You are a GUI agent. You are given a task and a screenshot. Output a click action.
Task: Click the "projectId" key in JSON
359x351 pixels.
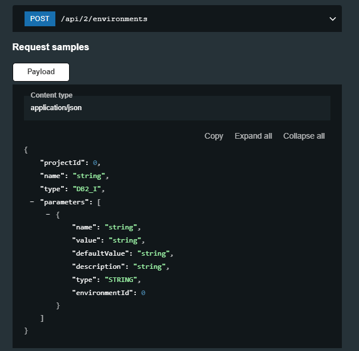[64, 162]
